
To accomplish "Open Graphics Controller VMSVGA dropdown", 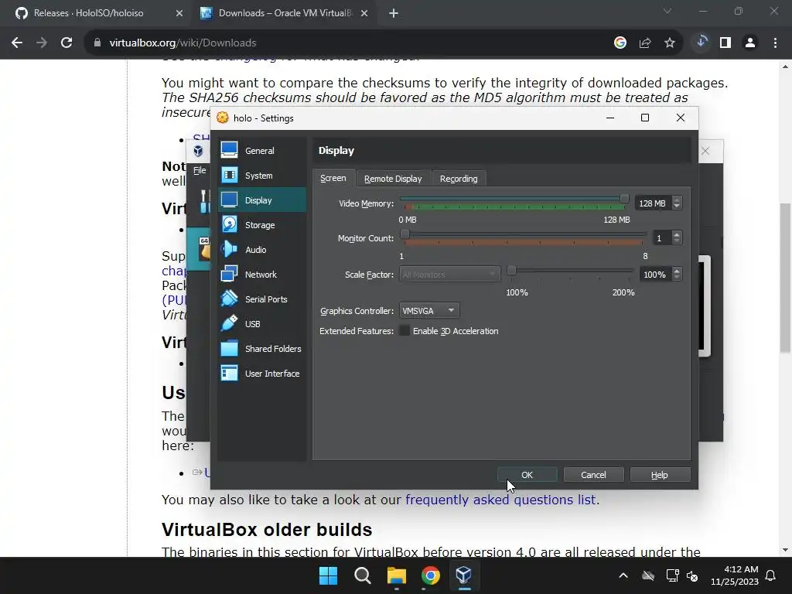I will [x=429, y=311].
